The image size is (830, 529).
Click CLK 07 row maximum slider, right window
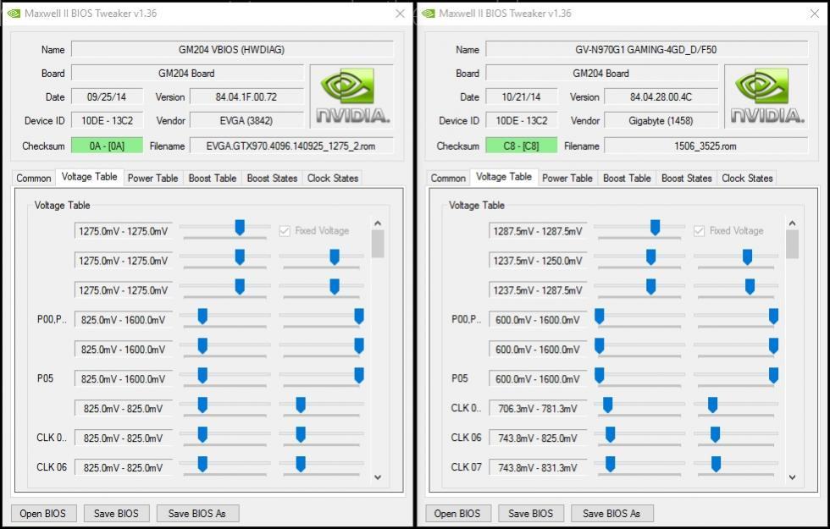click(717, 465)
